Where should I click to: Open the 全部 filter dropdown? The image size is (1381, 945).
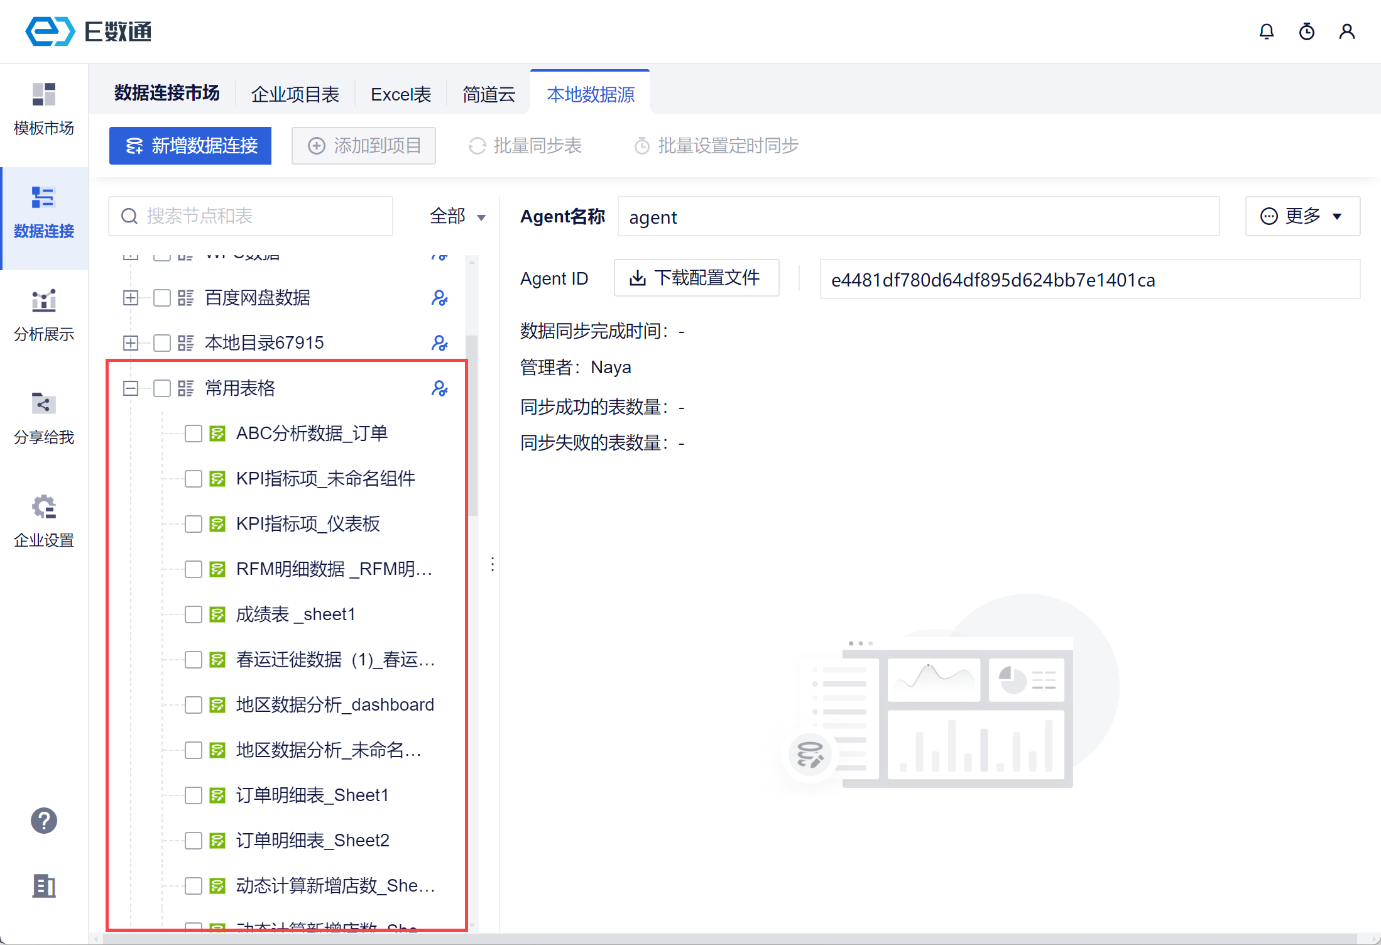click(457, 217)
